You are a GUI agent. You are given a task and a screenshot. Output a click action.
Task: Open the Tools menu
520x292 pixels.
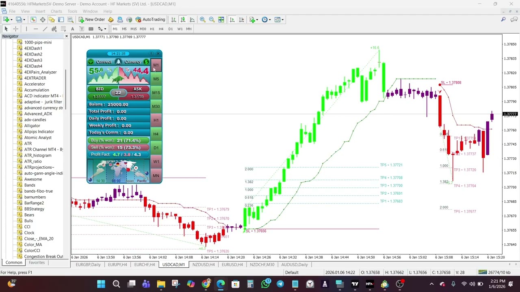click(72, 11)
